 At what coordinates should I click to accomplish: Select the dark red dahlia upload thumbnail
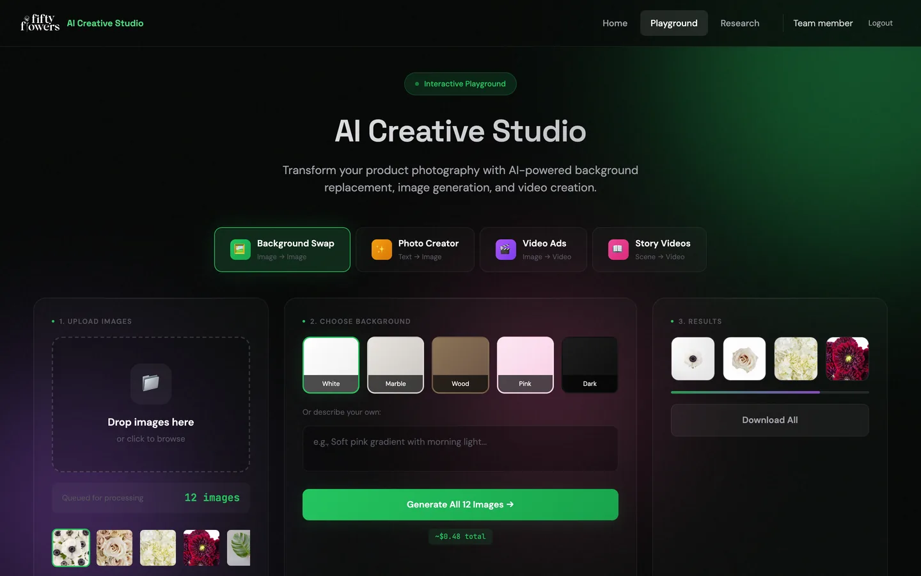201,548
